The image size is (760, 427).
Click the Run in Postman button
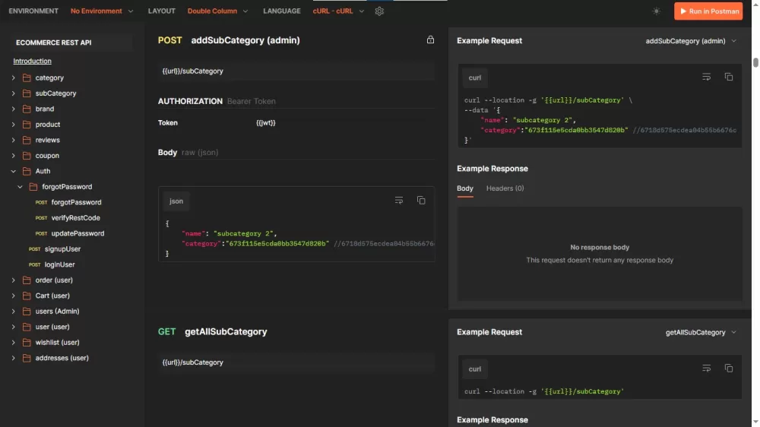click(x=708, y=11)
